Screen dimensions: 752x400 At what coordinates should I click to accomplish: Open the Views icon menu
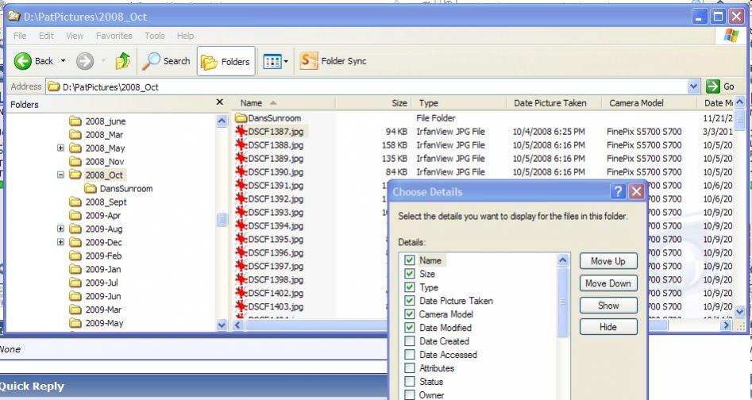click(x=272, y=61)
